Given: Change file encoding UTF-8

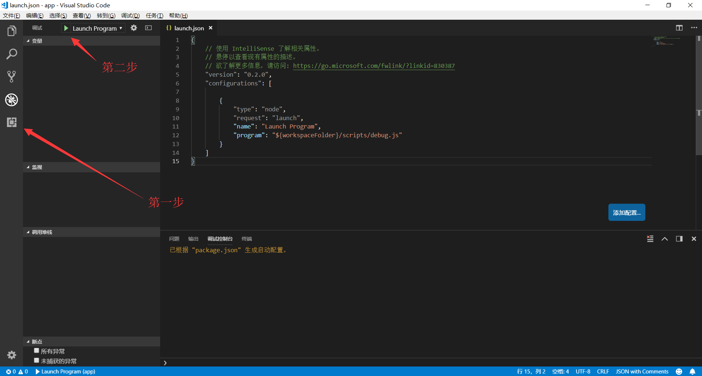Looking at the screenshot, I should (583, 371).
